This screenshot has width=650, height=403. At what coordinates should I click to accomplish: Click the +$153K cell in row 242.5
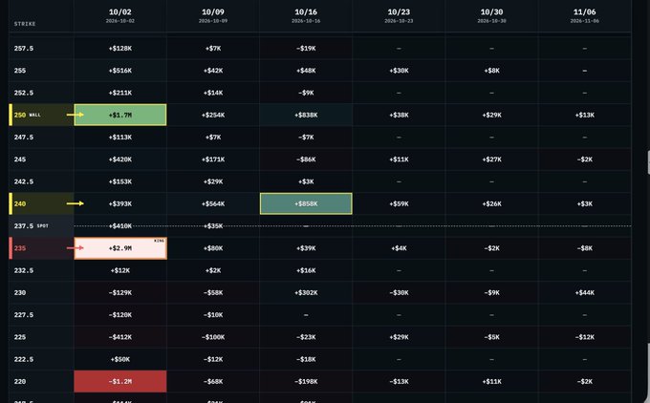pyautogui.click(x=120, y=181)
